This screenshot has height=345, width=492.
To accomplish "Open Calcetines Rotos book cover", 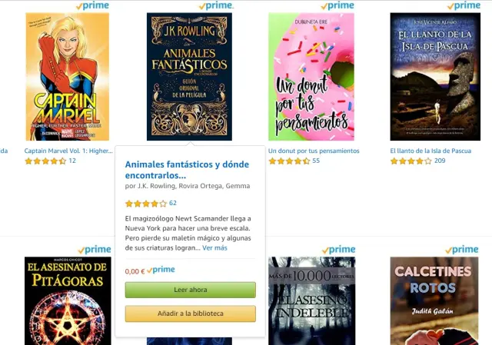I will pyautogui.click(x=434, y=300).
